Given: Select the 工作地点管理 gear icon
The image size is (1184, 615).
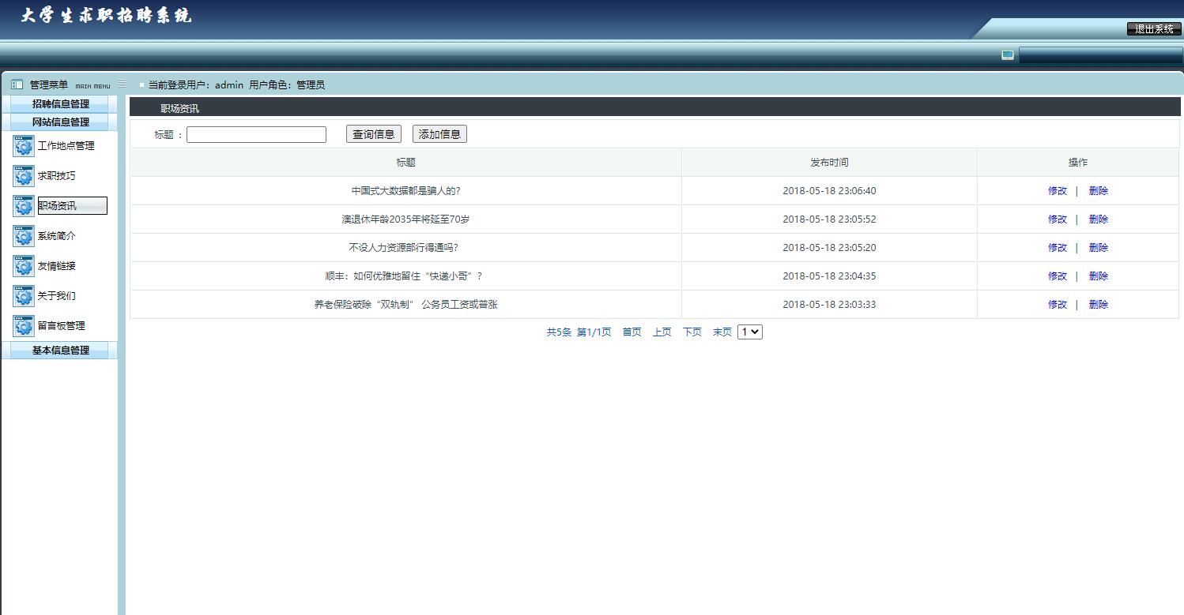Looking at the screenshot, I should 23,145.
